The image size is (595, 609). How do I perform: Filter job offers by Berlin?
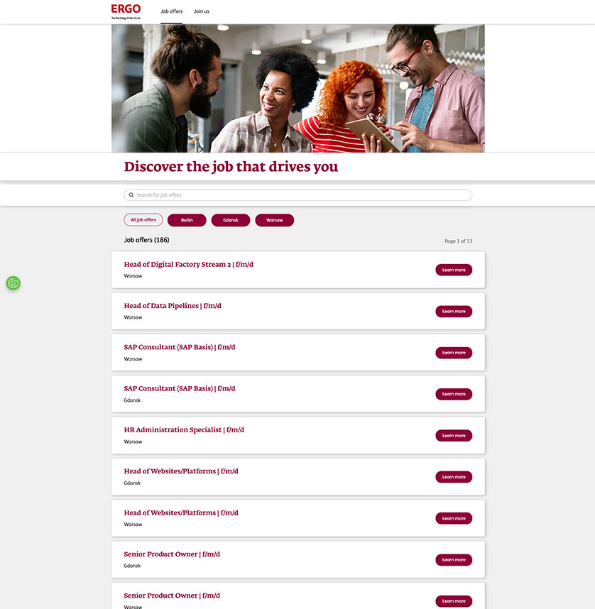pos(187,220)
